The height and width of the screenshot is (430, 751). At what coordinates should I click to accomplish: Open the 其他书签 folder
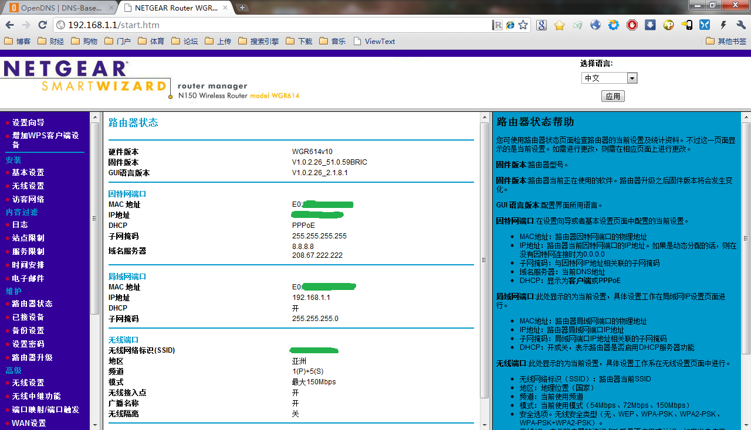(x=726, y=42)
